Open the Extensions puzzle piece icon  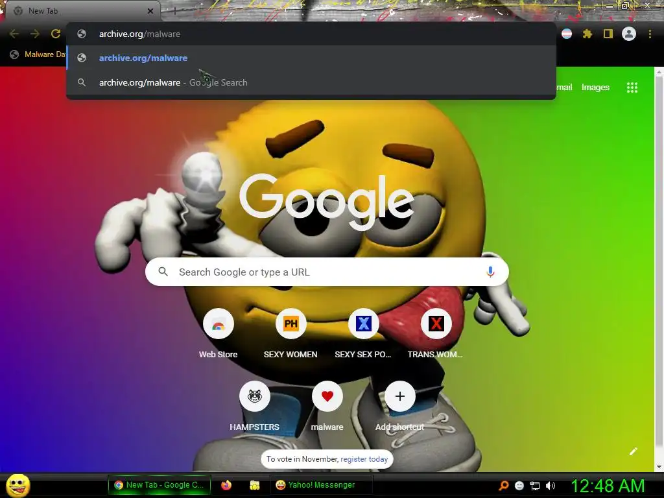(587, 34)
